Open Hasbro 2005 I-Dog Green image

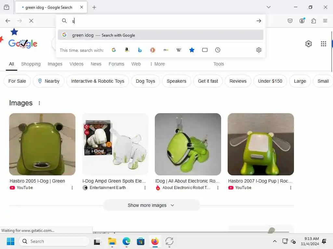coord(42,144)
